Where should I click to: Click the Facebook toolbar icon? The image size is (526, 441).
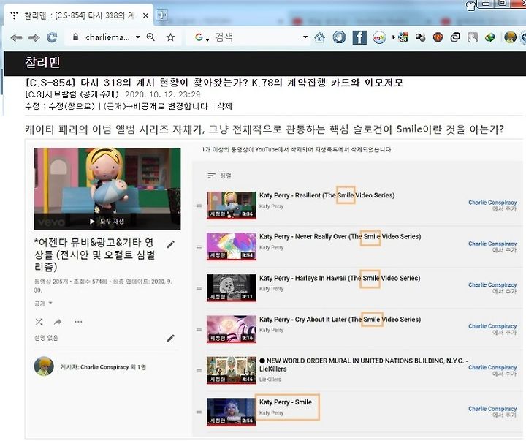[359, 37]
